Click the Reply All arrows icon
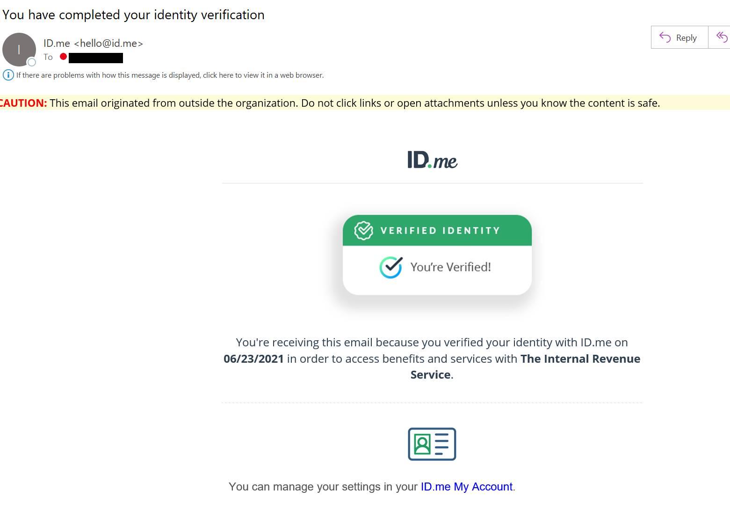 tap(722, 37)
